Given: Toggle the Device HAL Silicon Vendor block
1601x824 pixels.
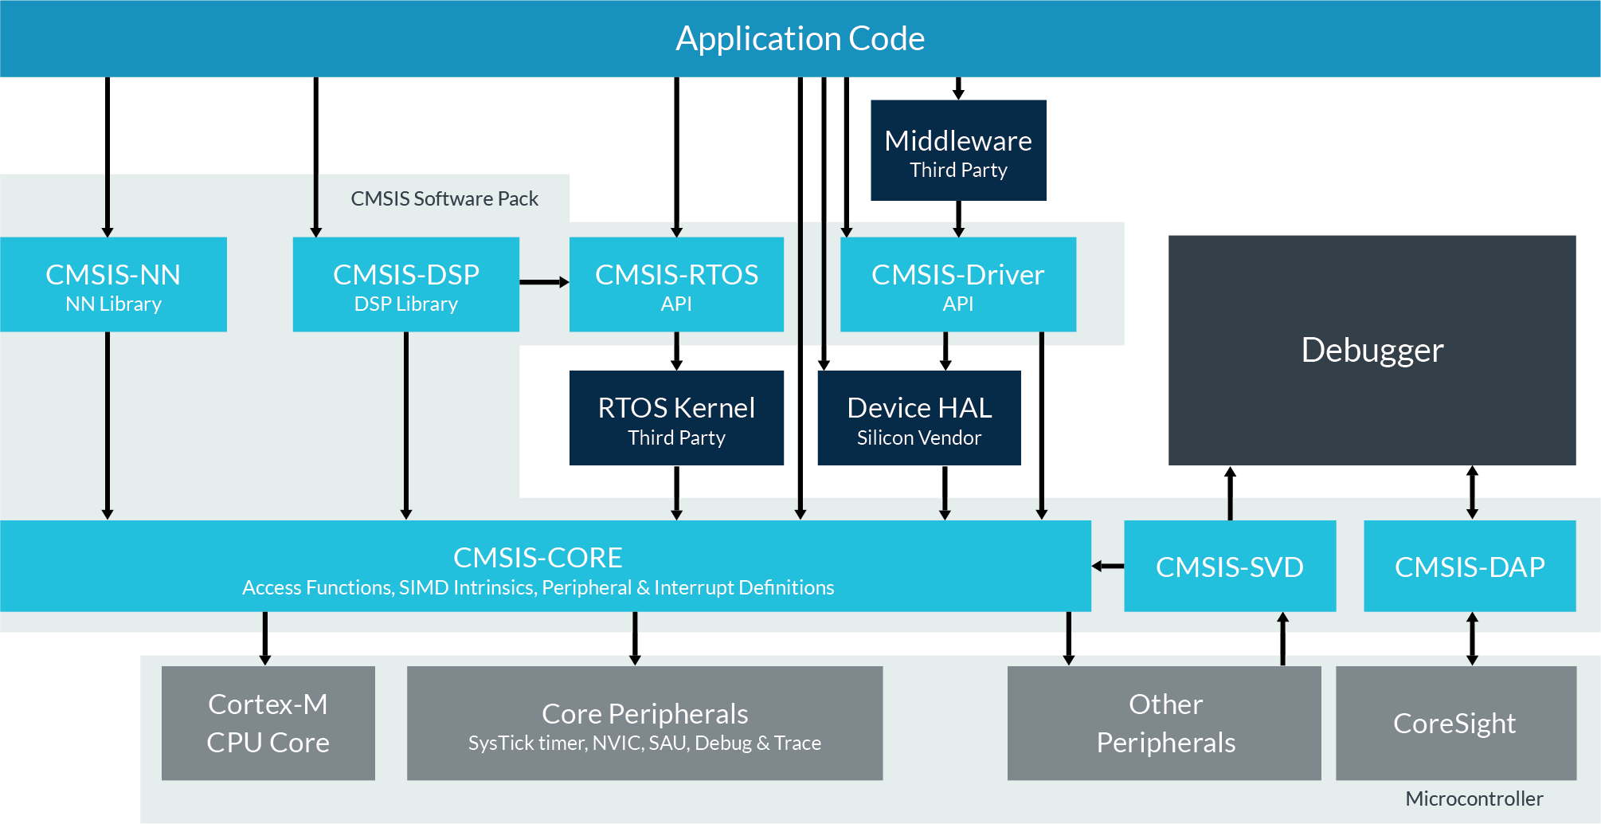Looking at the screenshot, I should (918, 418).
